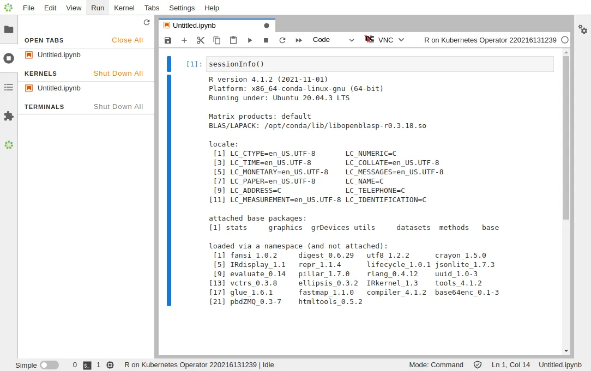The width and height of the screenshot is (591, 371).
Task: Click Mode: Command in status bar
Action: coord(436,365)
